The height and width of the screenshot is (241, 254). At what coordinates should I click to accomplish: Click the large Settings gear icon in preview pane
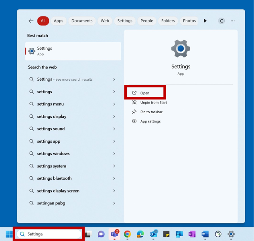[x=181, y=49]
